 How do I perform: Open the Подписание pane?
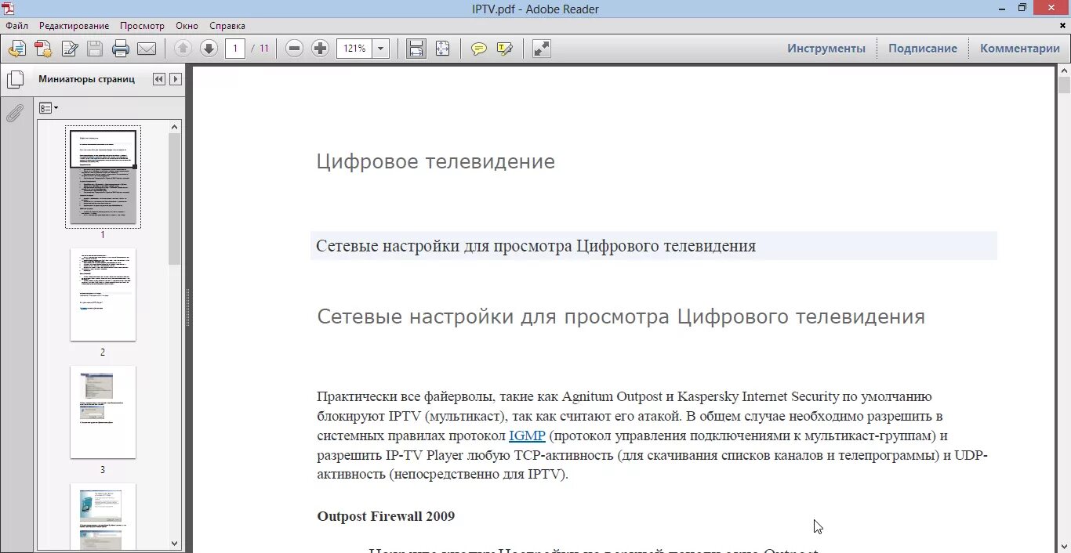[923, 49]
